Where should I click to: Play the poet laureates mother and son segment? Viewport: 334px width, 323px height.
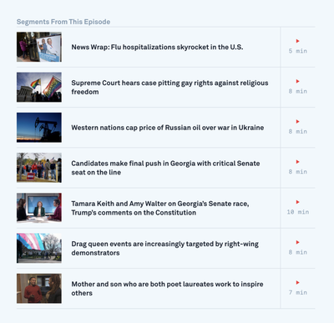click(x=297, y=283)
